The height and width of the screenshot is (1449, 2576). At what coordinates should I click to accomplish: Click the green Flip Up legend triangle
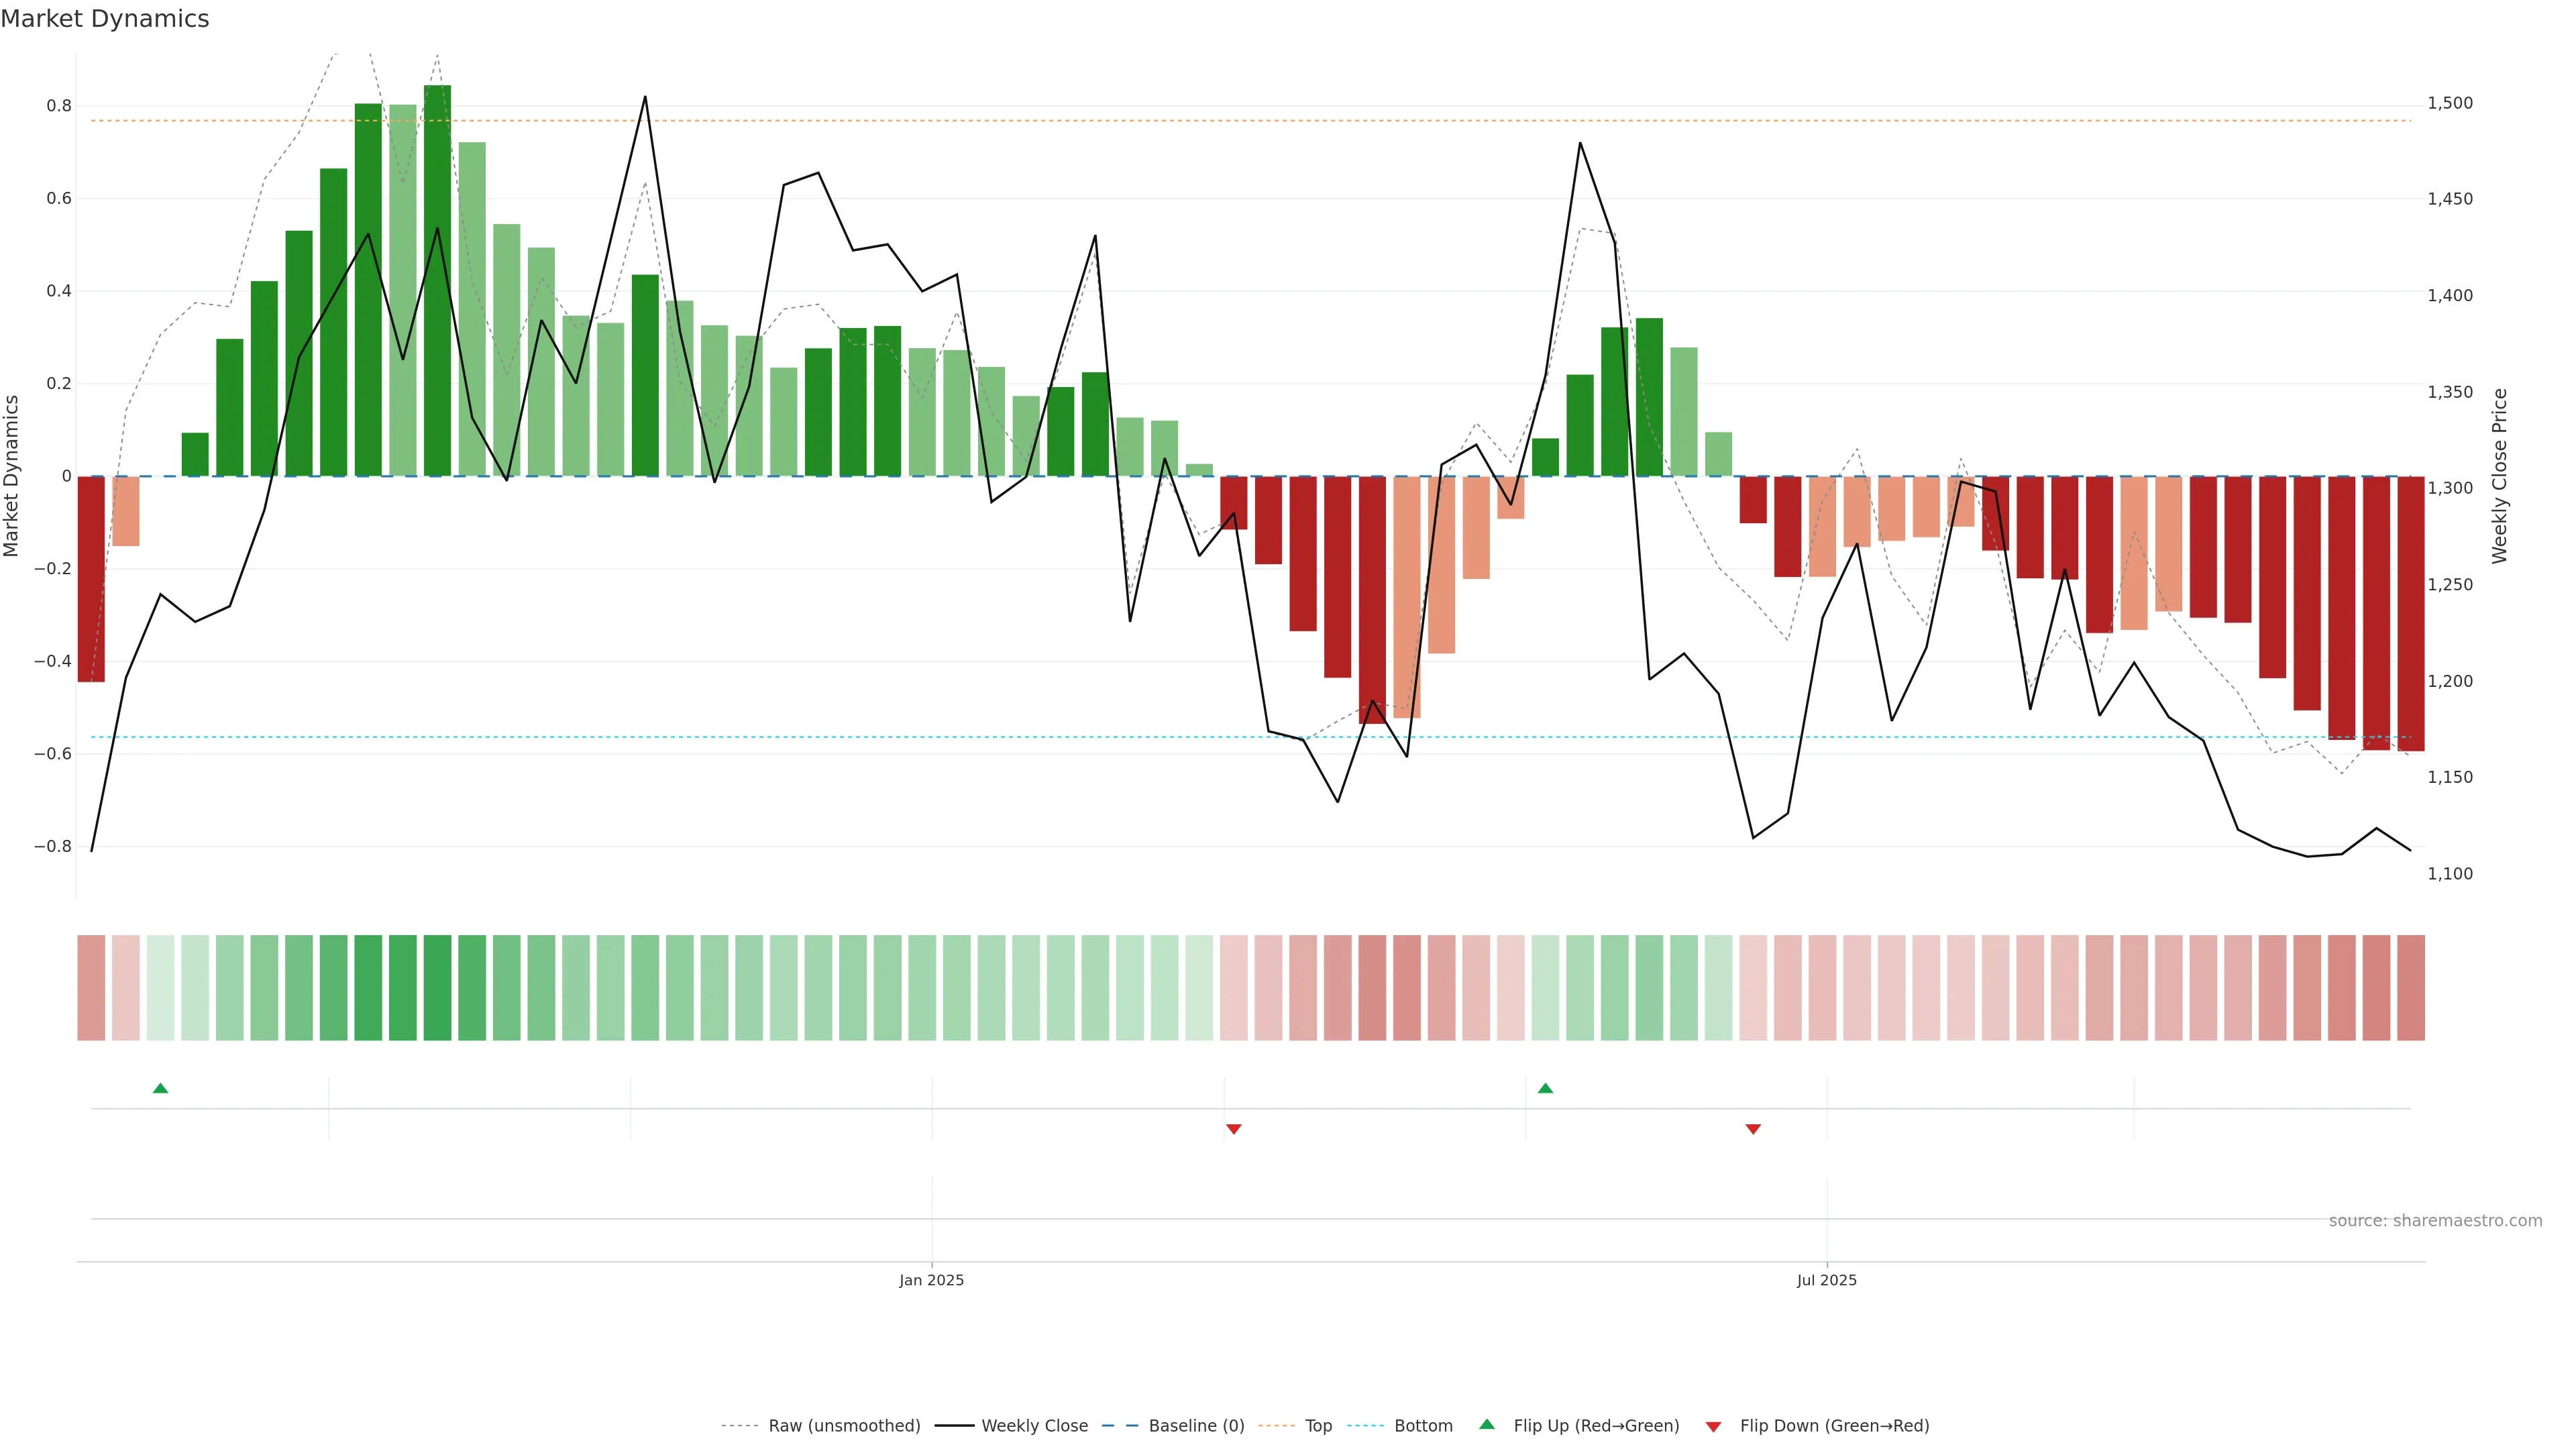[x=1486, y=1424]
